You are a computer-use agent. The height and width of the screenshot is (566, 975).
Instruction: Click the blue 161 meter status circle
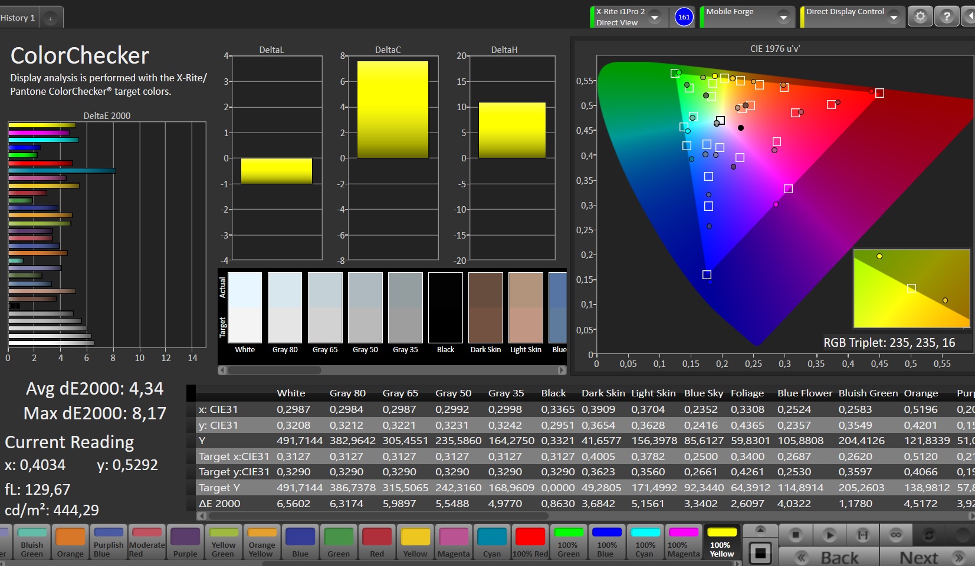tap(684, 17)
